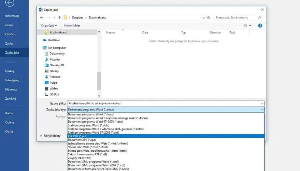Click folder tree scrollbar up arrow

(x=99, y=32)
